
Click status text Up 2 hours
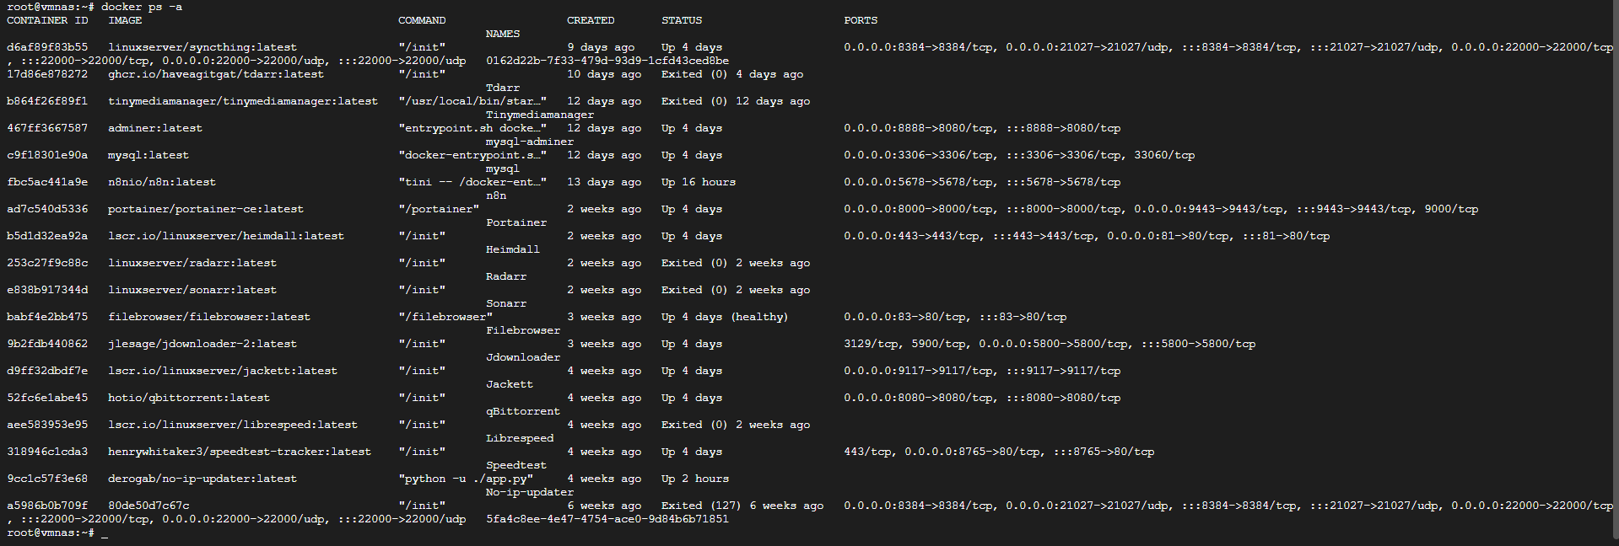(x=695, y=479)
